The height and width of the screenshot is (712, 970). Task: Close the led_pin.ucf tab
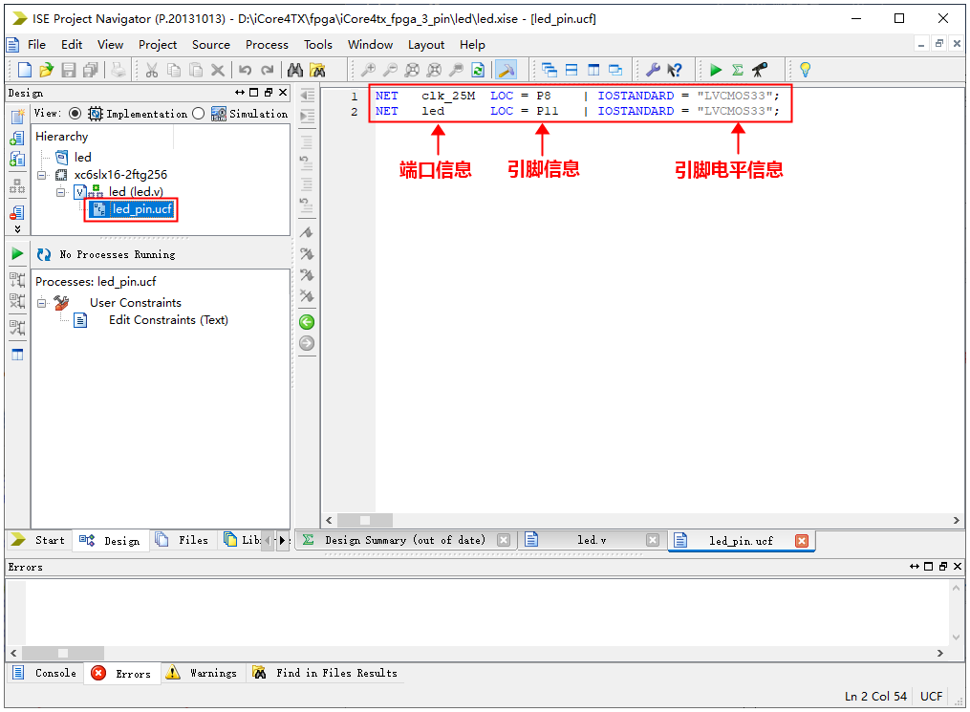click(802, 541)
